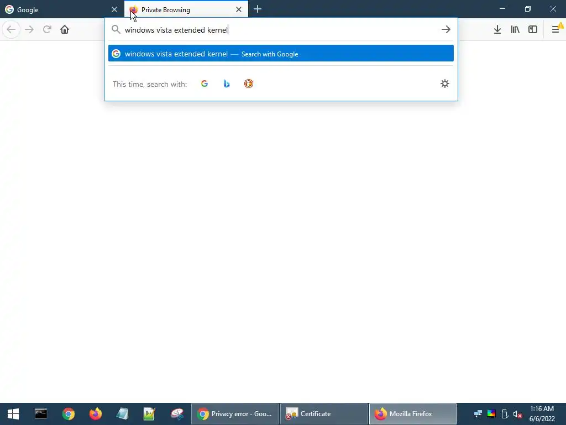Open the Downloads panel

click(x=497, y=29)
